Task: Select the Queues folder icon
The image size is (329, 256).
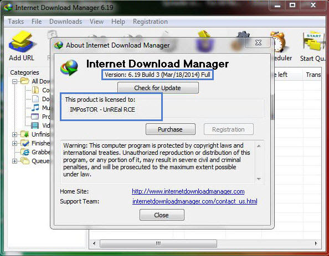Action: coord(25,161)
